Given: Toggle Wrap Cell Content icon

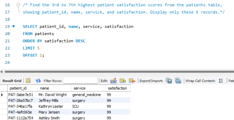Looking at the screenshot, I should pos(221,81).
